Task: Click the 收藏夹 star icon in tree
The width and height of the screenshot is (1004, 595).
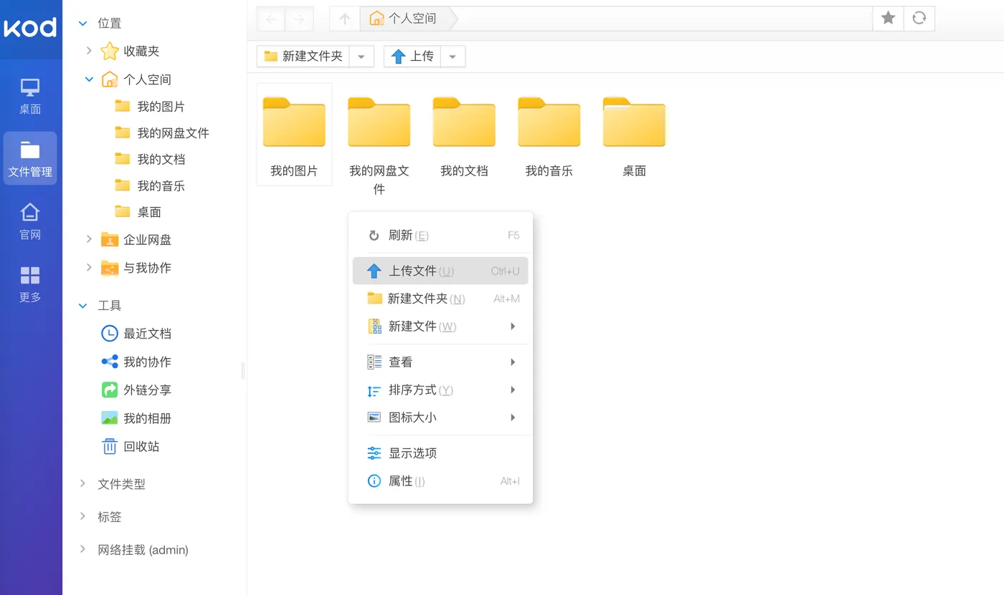Action: pyautogui.click(x=109, y=51)
